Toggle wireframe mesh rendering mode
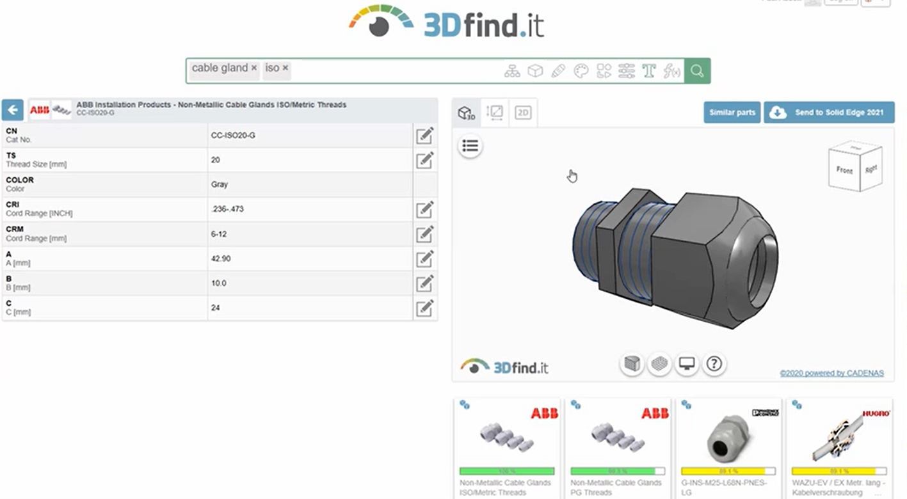Image resolution: width=907 pixels, height=499 pixels. 659,363
